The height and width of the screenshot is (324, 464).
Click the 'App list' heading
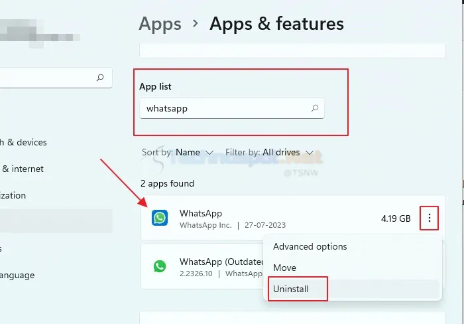(155, 86)
